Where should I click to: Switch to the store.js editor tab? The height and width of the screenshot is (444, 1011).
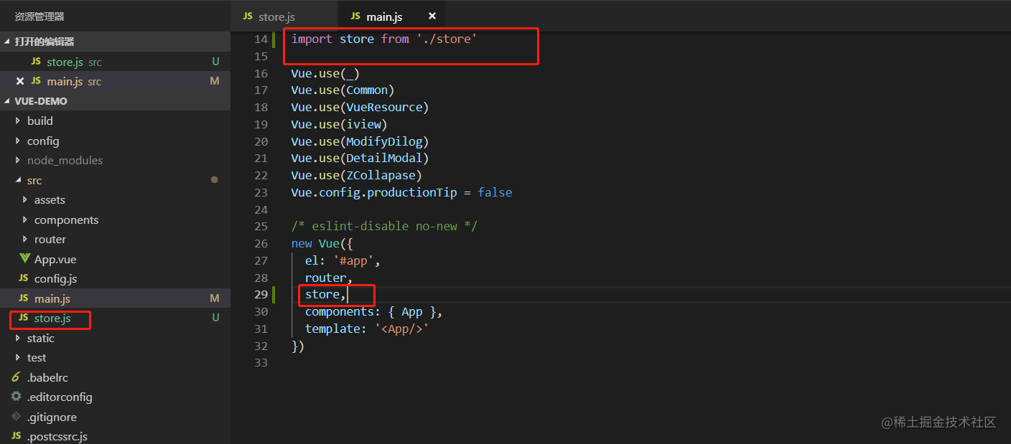[x=284, y=16]
